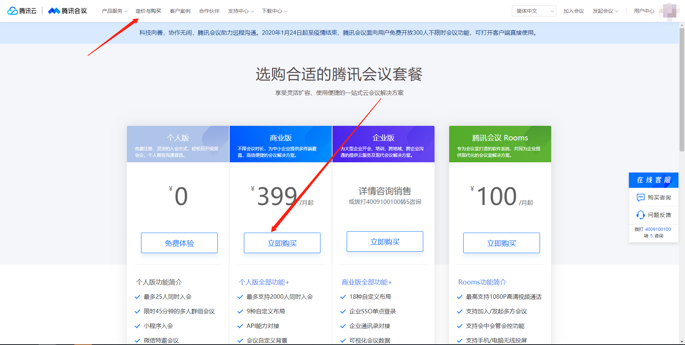This screenshot has width=685, height=345.
Task: Click 加入会议 in the header
Action: pos(574,11)
